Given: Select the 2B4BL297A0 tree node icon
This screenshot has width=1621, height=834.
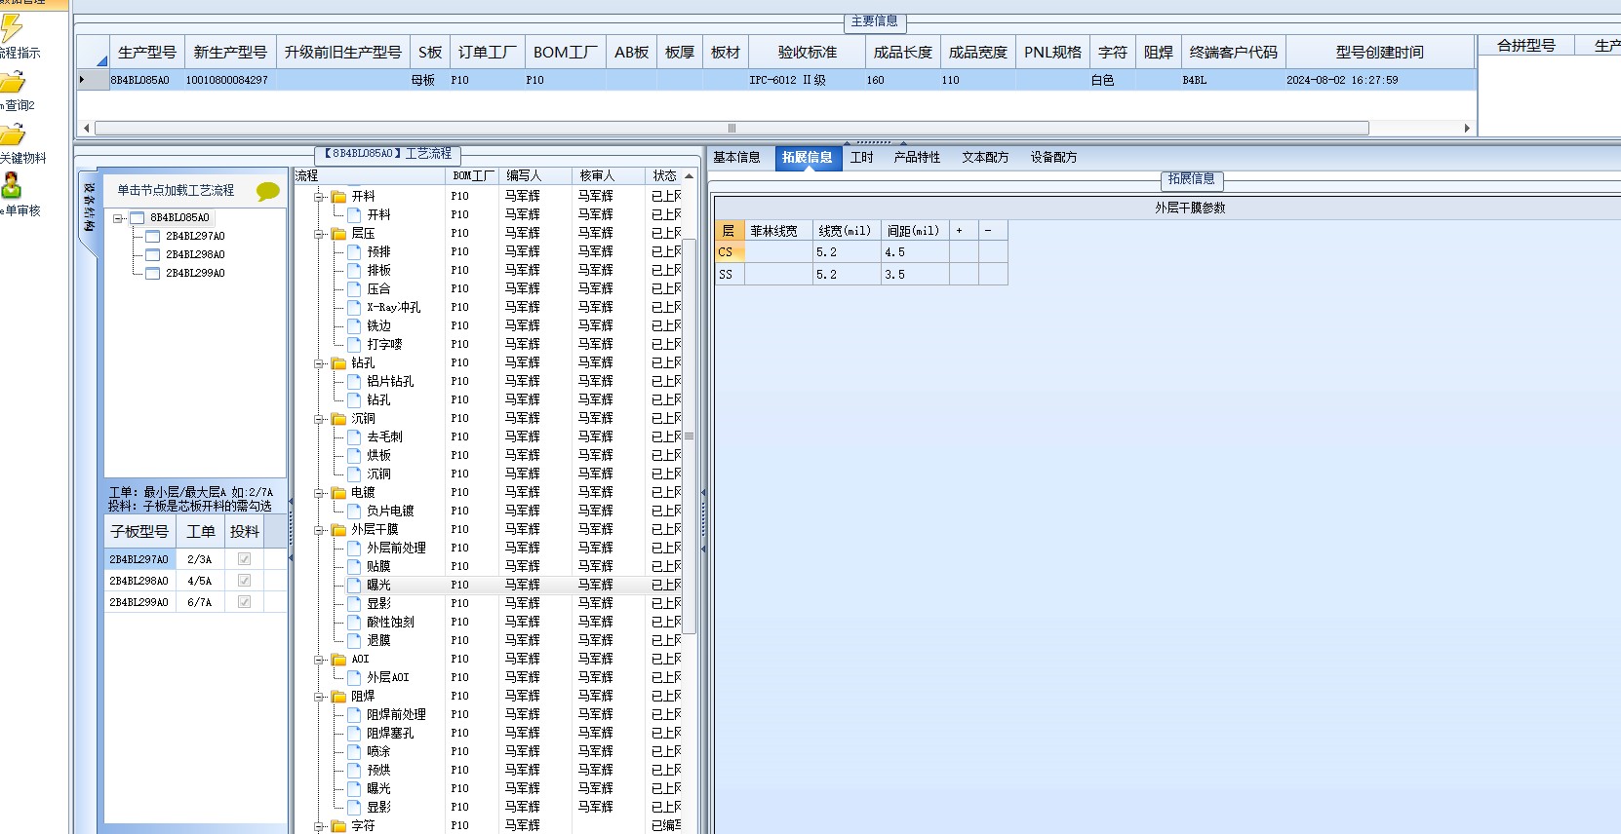Looking at the screenshot, I should (x=153, y=237).
